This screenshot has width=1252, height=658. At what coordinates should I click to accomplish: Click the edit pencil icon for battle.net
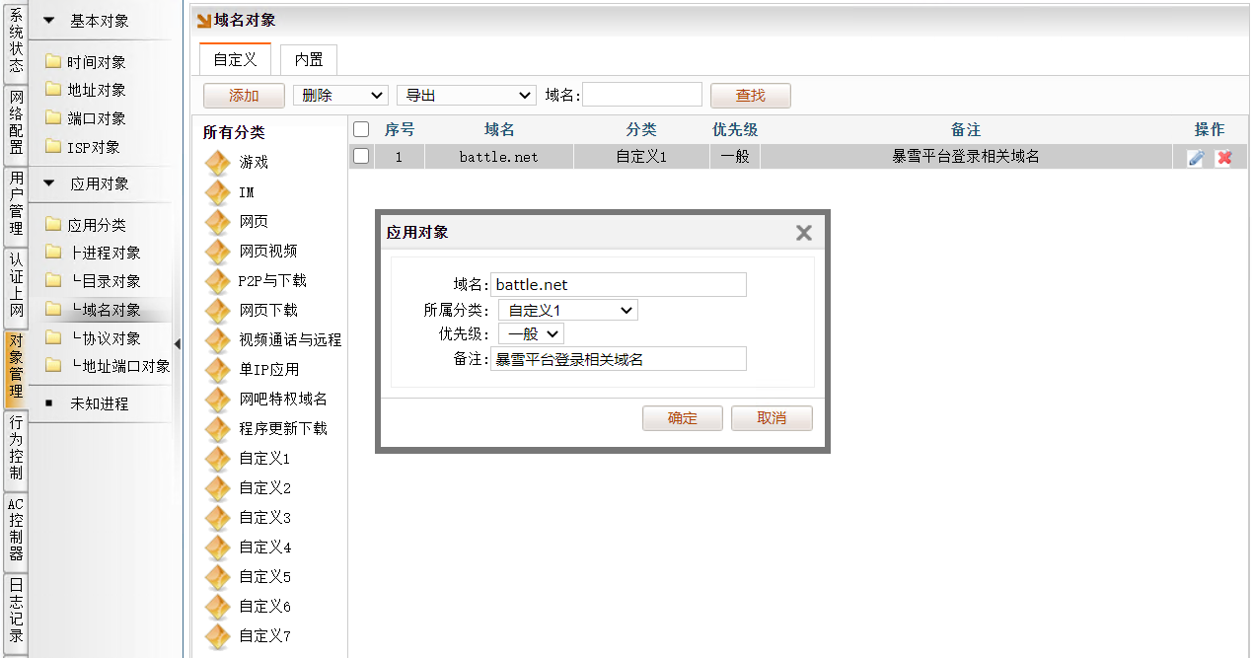1196,158
